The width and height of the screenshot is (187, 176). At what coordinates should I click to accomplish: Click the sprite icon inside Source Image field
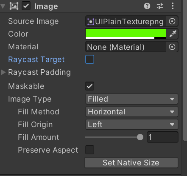tap(91, 22)
